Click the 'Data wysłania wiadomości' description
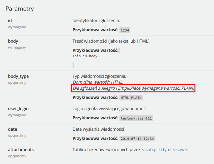 click(98, 129)
